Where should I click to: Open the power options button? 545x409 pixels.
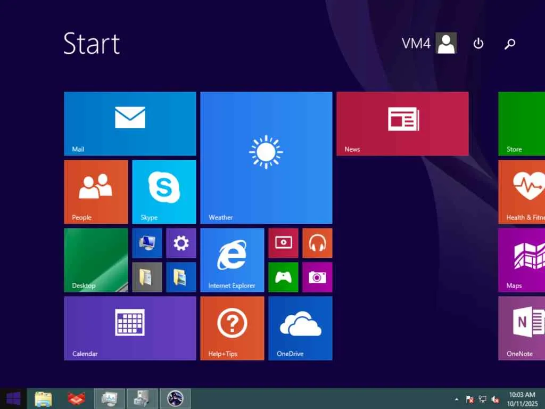tap(478, 44)
